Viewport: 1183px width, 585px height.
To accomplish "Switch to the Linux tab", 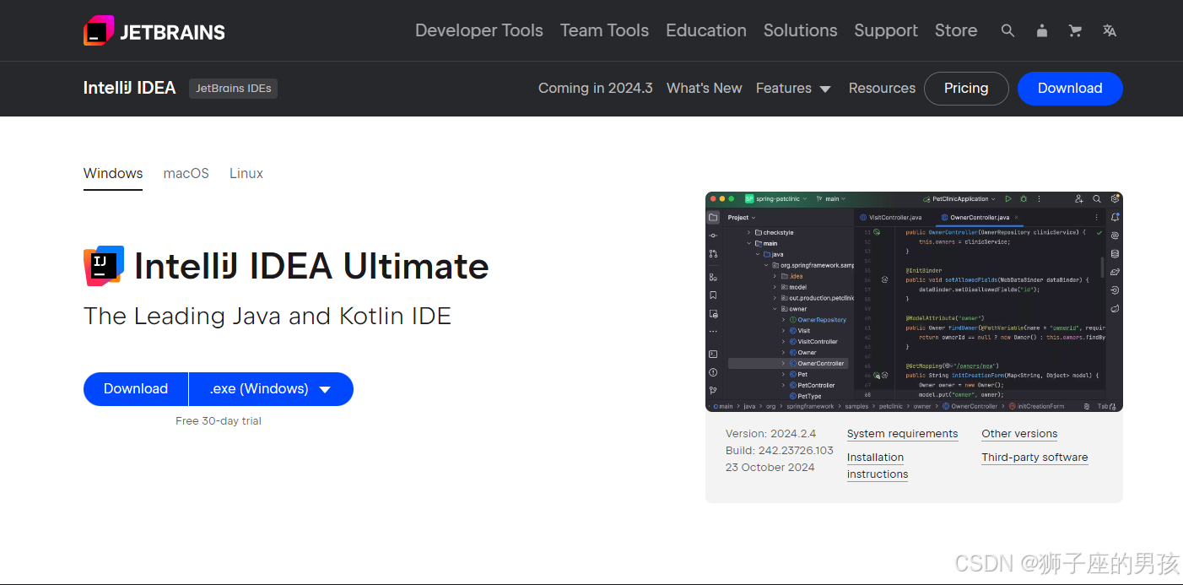I will point(246,173).
